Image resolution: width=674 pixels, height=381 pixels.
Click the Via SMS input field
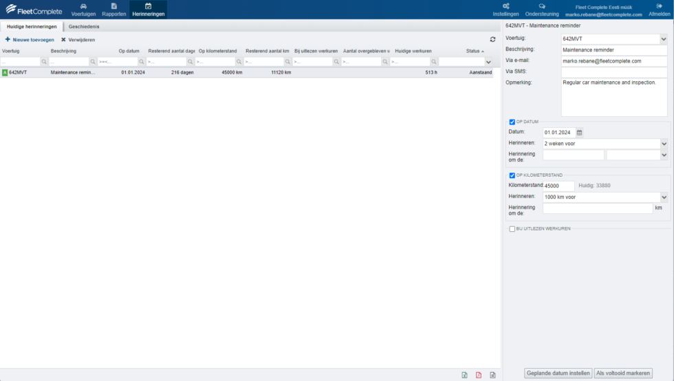(613, 72)
